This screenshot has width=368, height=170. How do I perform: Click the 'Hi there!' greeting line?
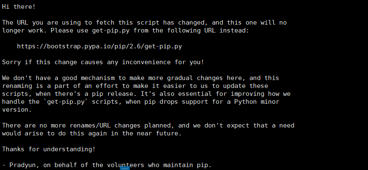click(x=19, y=7)
